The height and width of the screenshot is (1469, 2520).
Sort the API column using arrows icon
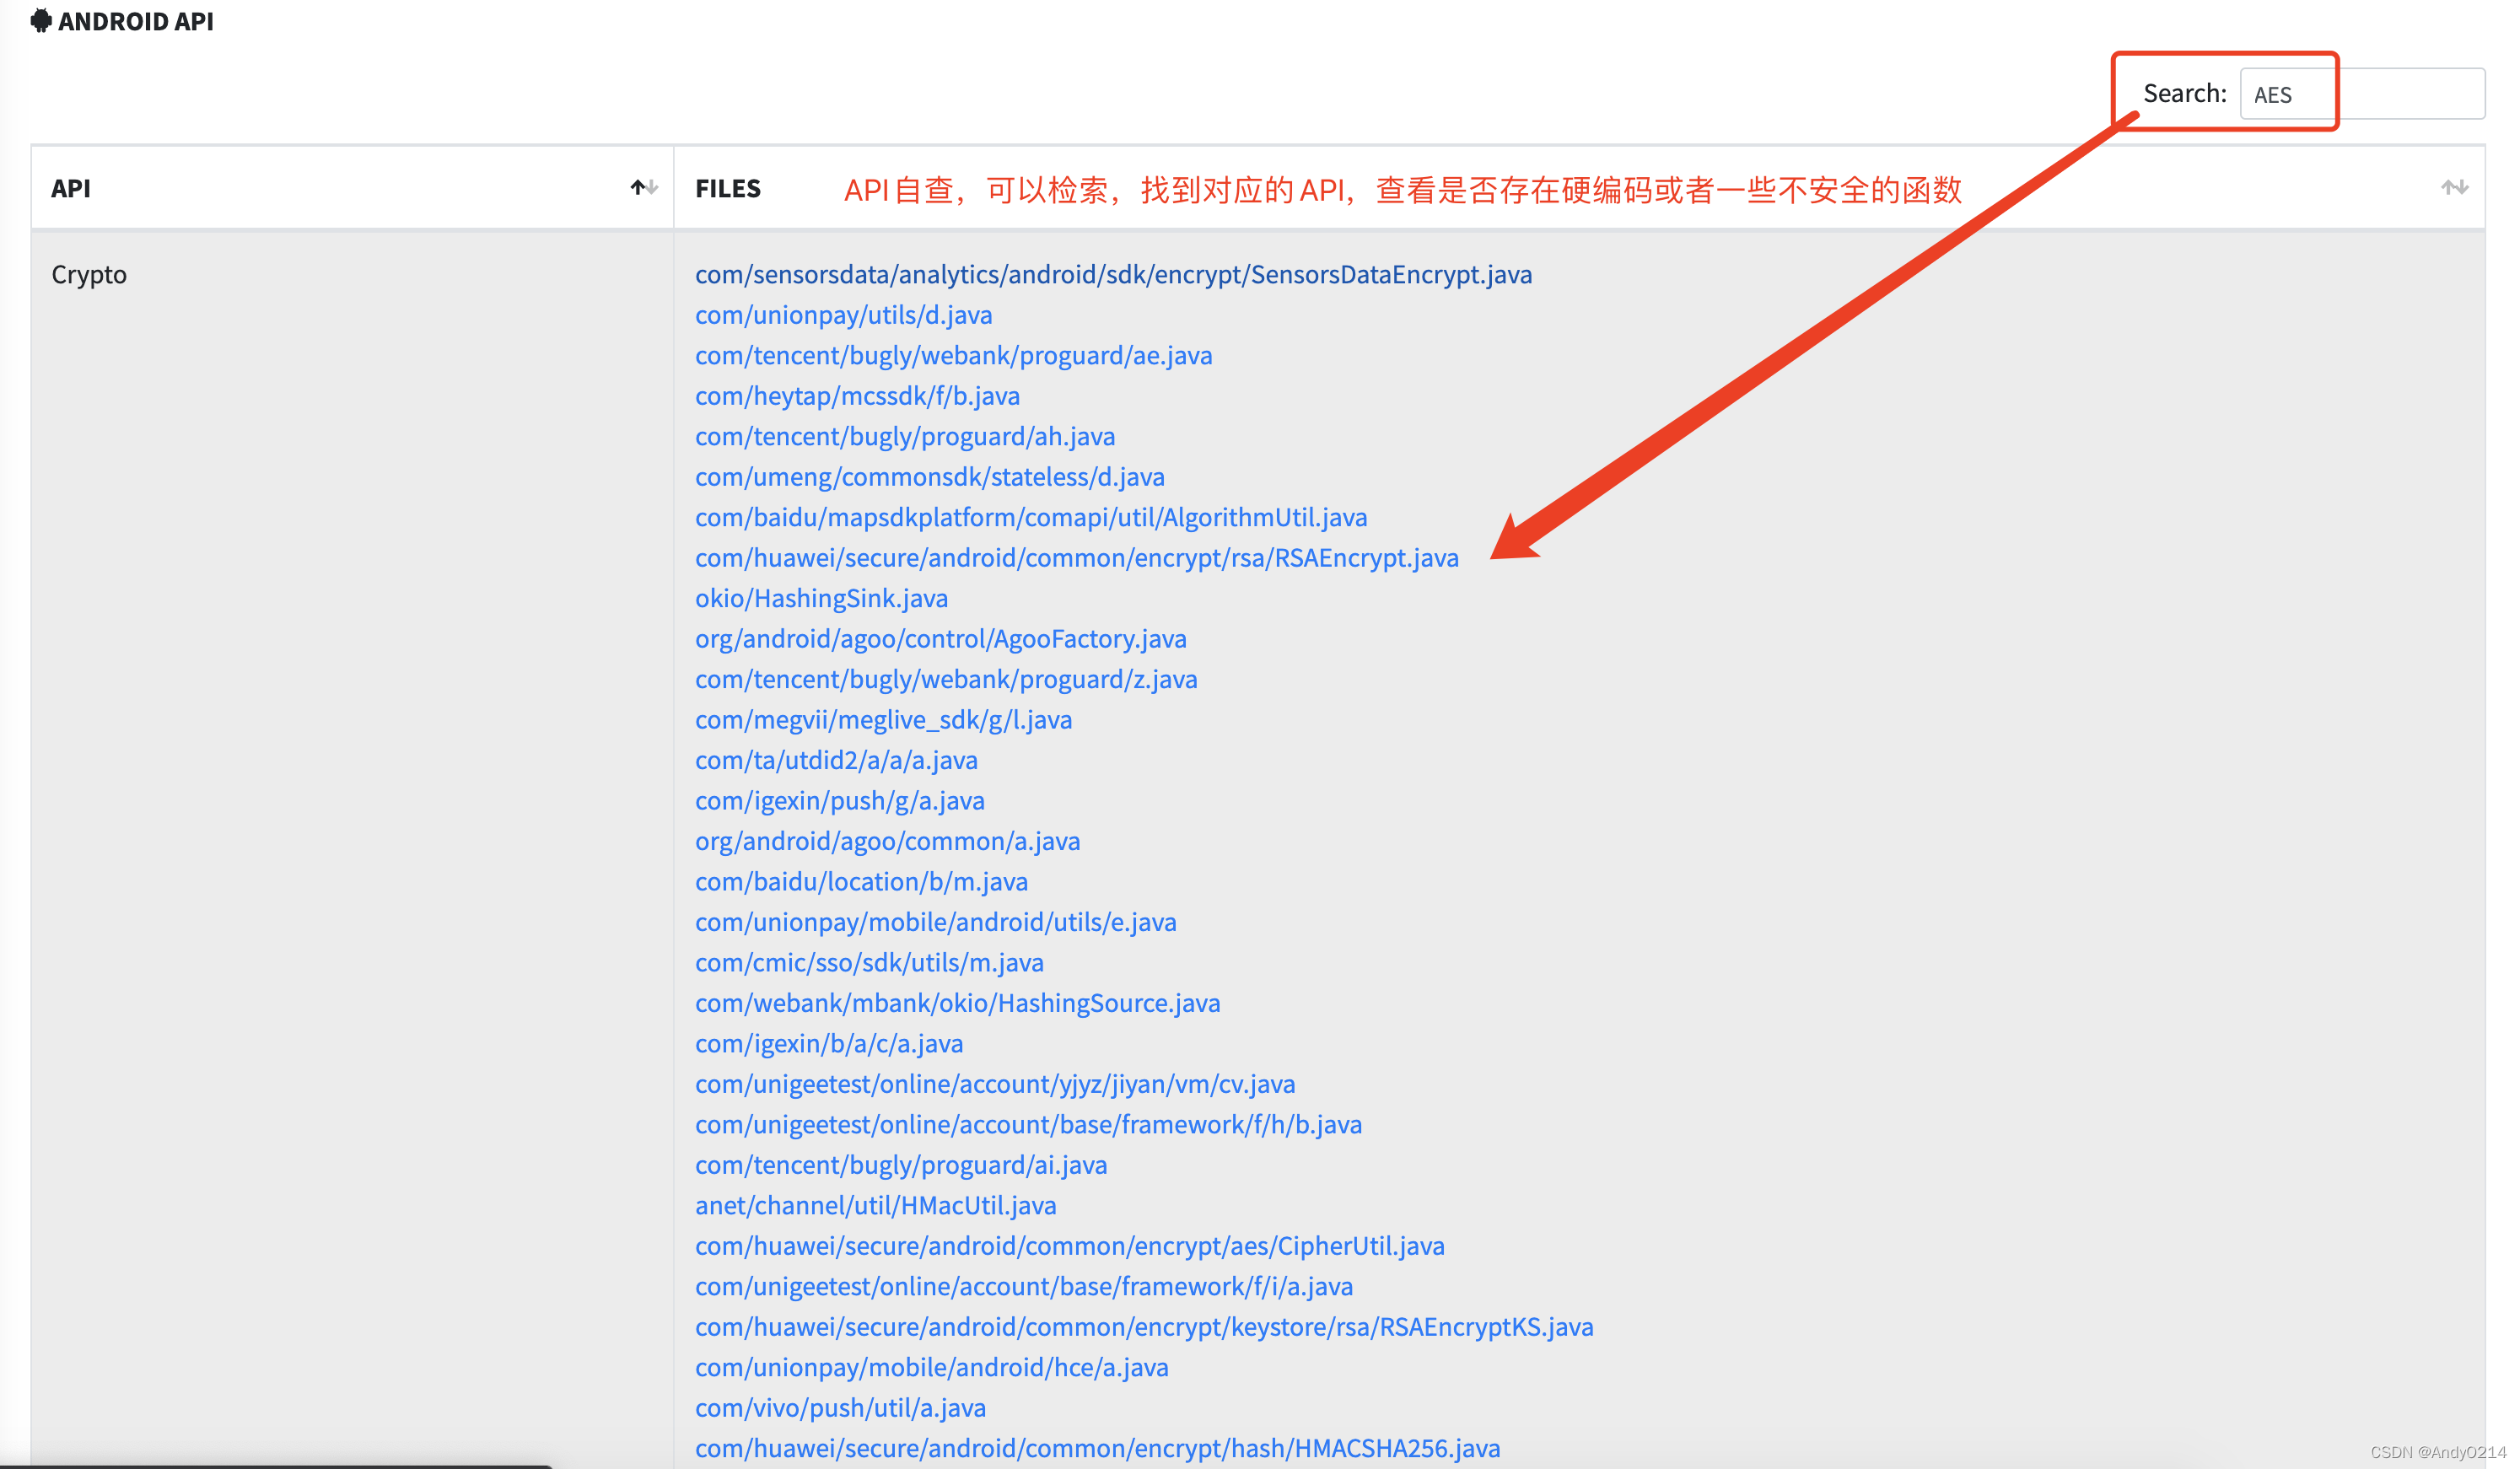pos(644,188)
